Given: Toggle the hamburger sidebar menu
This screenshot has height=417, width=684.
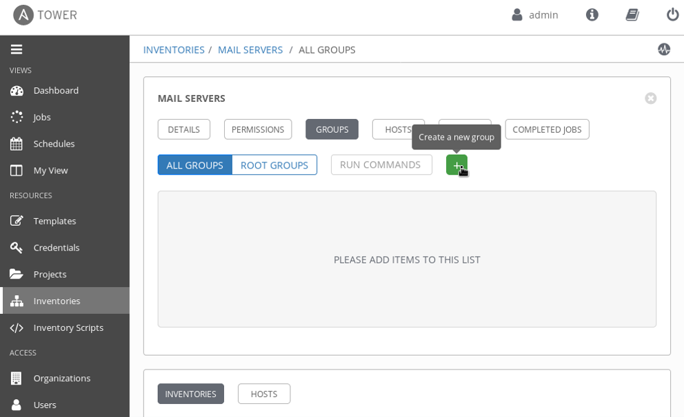Looking at the screenshot, I should [17, 50].
